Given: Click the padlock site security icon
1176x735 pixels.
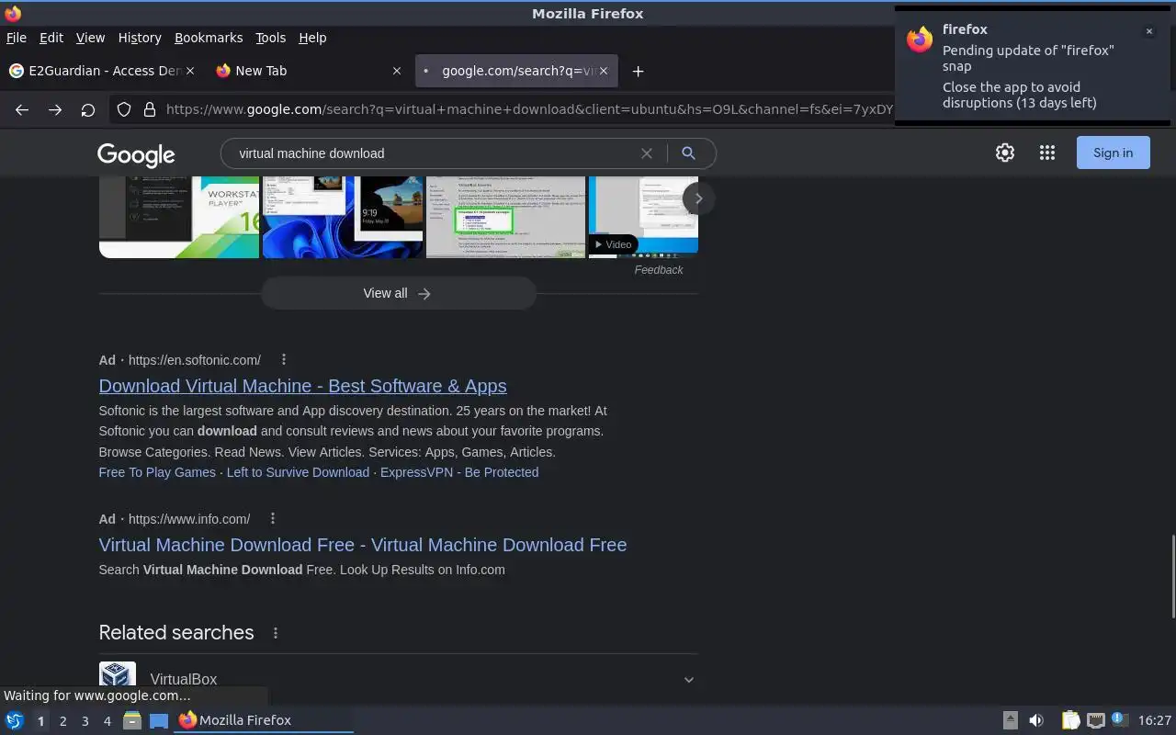Looking at the screenshot, I should tap(150, 109).
